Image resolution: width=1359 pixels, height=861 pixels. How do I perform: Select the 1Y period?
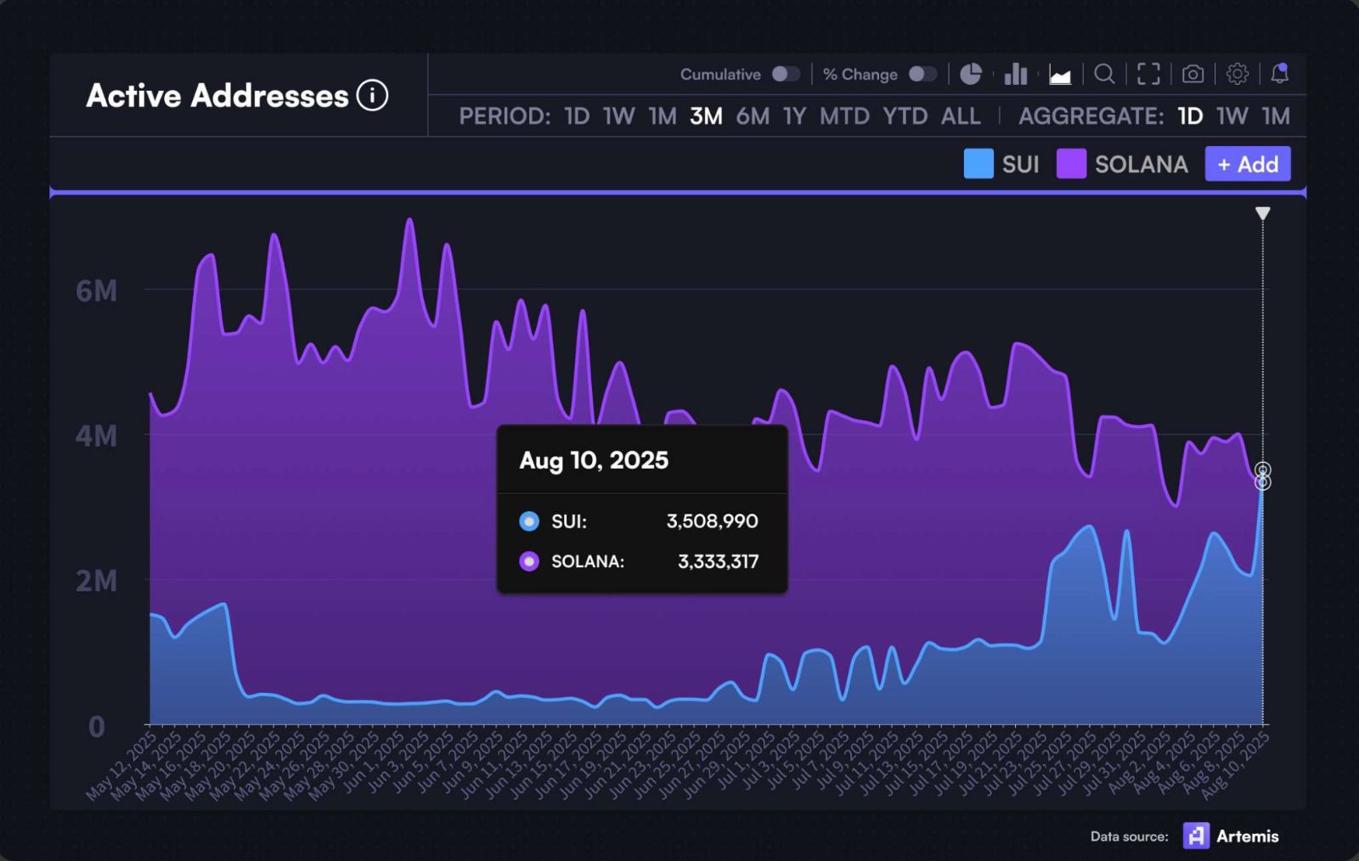coord(794,116)
